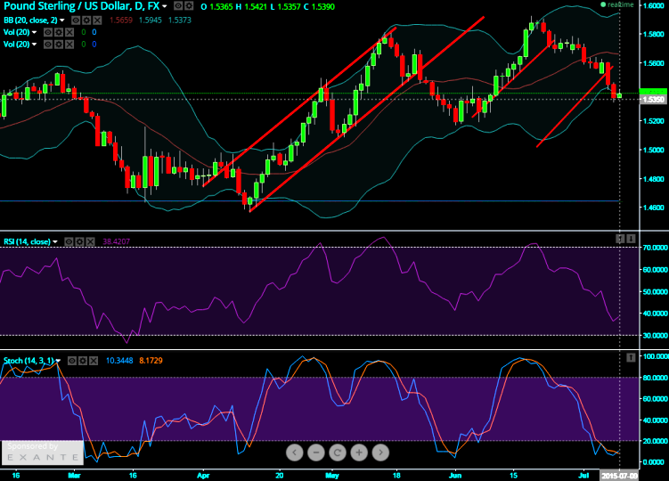The width and height of the screenshot is (669, 481).
Task: Click the RSI value 38.4207
Action: pos(117,241)
